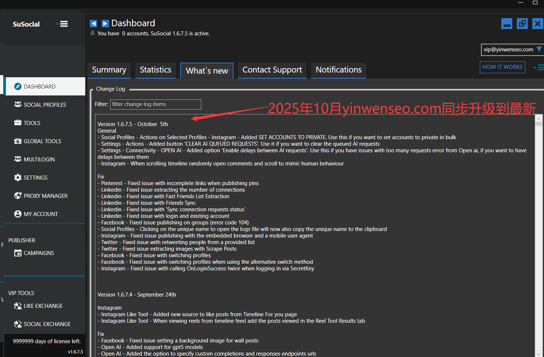Click the forward navigation arrow icon
Viewport: 544px width, 357px height.
click(x=105, y=24)
